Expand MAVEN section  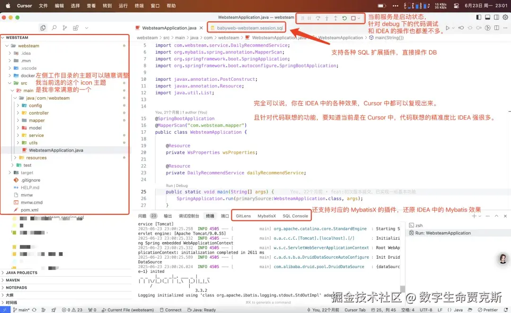coord(13,280)
